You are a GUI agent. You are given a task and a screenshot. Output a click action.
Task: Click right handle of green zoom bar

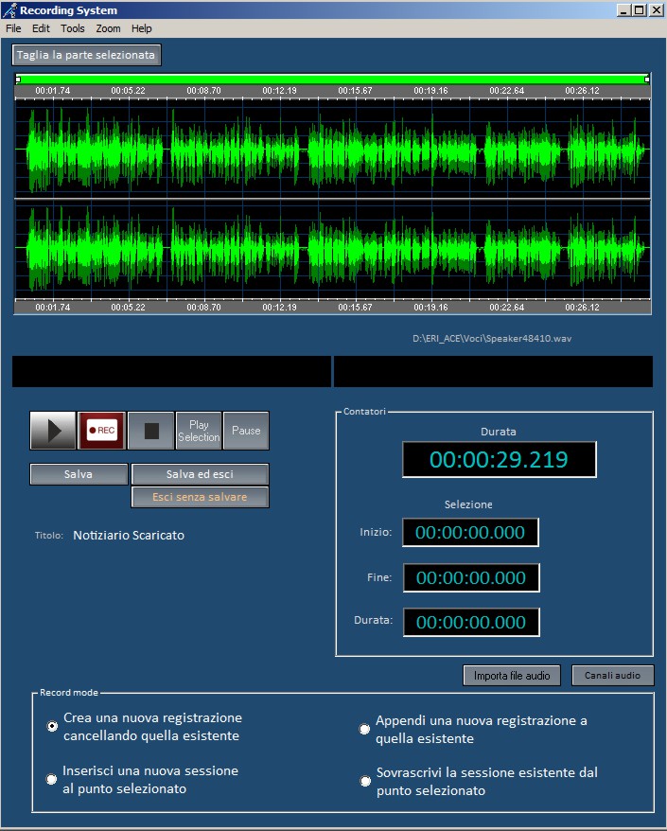coord(647,80)
